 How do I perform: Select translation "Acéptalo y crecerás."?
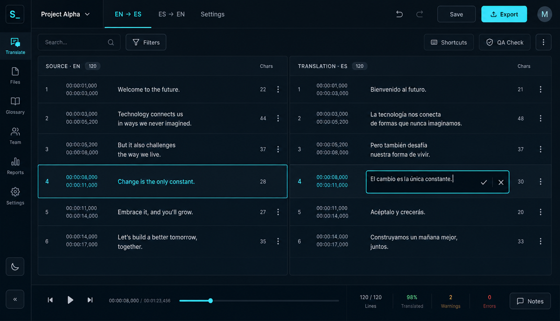coord(398,212)
